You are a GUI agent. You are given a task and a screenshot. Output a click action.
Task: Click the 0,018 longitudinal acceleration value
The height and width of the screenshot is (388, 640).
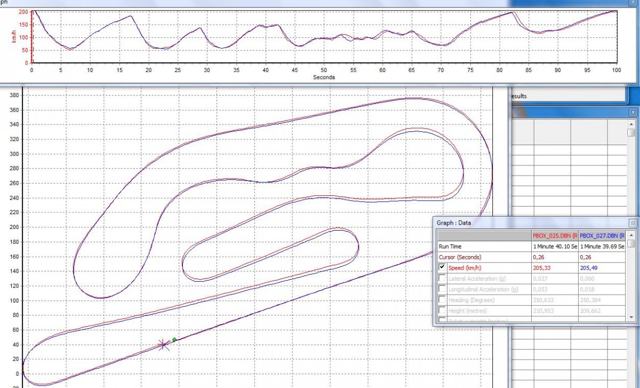587,289
